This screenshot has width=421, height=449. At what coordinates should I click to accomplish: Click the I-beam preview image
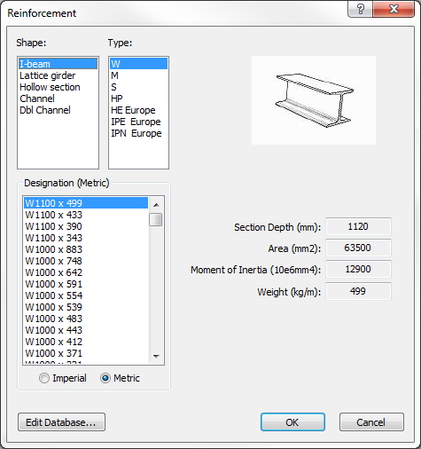point(314,100)
